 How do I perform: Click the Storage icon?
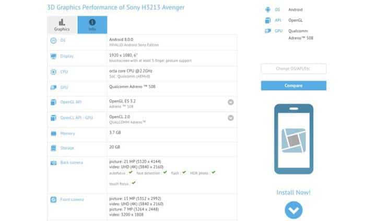[x=53, y=148]
